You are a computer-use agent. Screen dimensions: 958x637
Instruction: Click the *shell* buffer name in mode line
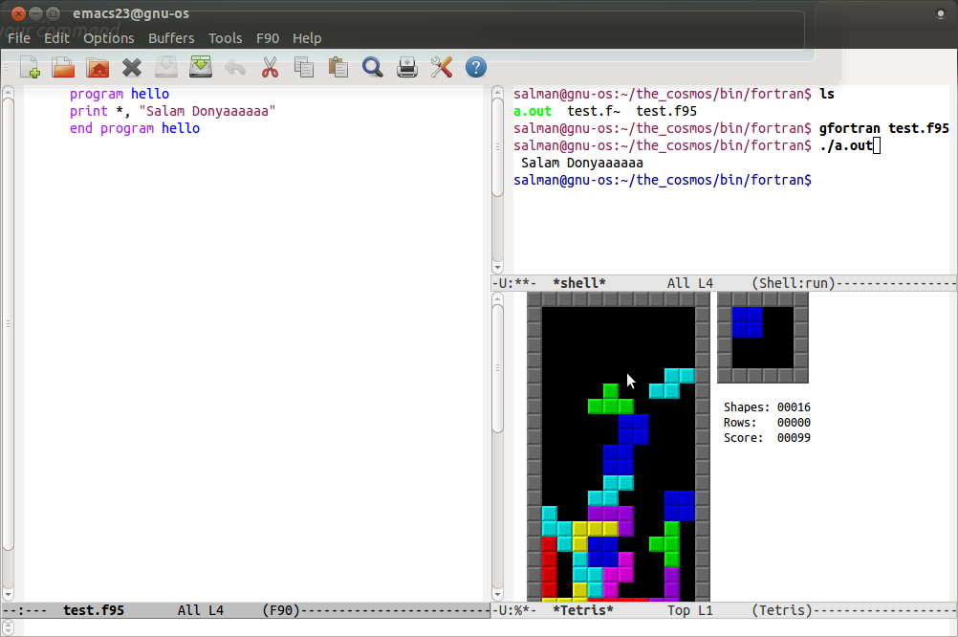click(579, 283)
